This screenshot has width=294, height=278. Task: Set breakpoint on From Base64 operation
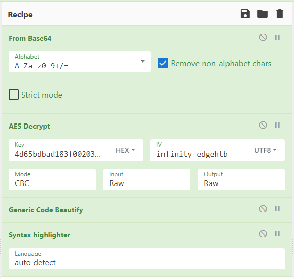277,37
